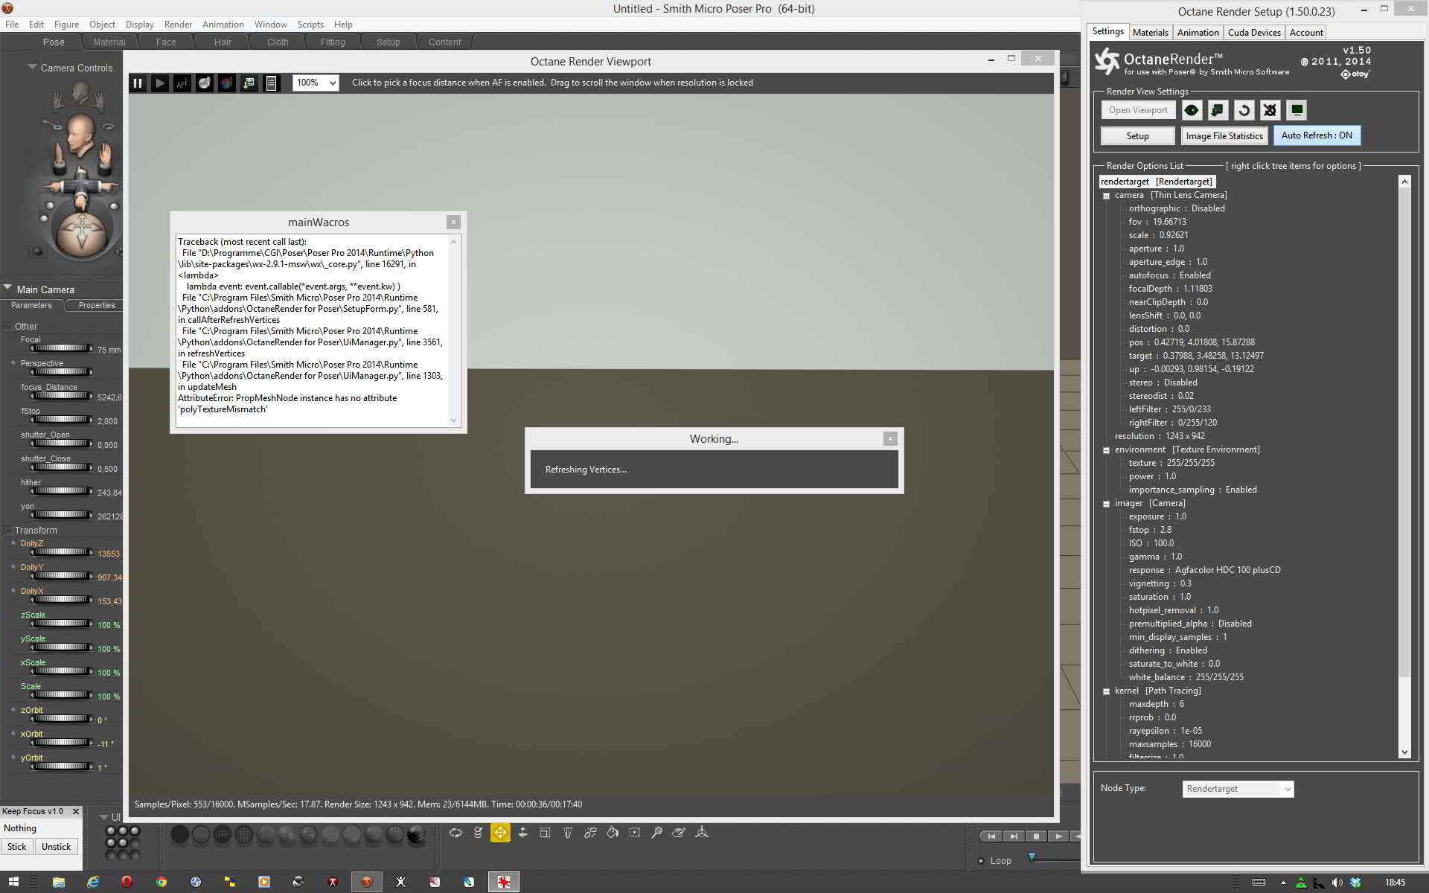Click the green monitor icon
Viewport: 1429px width, 893px height.
coord(1297,110)
